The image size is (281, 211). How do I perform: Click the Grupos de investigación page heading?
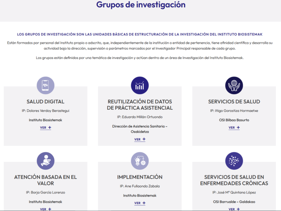point(141,5)
